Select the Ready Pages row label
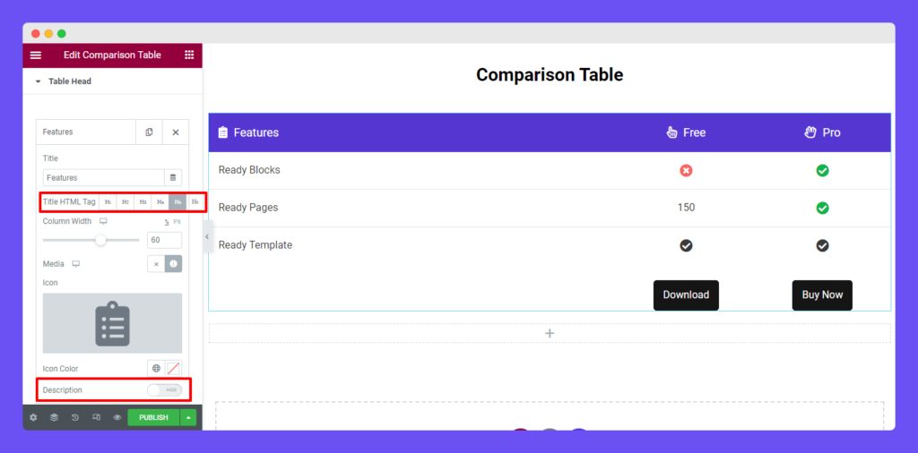The height and width of the screenshot is (453, 918). tap(248, 208)
